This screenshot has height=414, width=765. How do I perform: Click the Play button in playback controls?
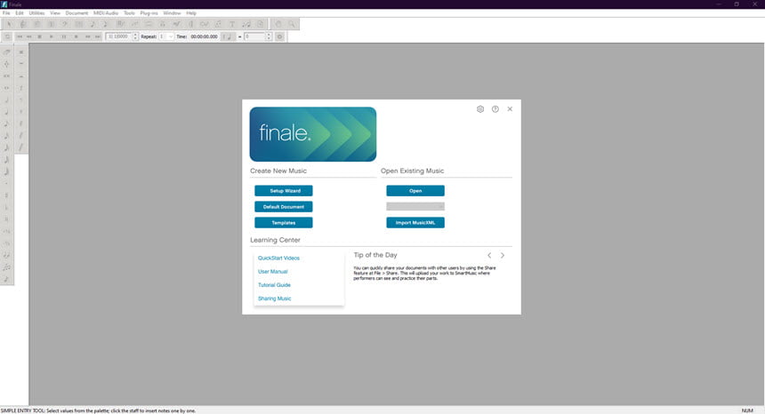click(x=52, y=36)
